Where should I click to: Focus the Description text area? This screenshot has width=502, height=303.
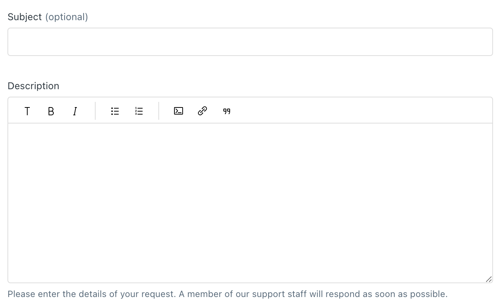coord(250,203)
